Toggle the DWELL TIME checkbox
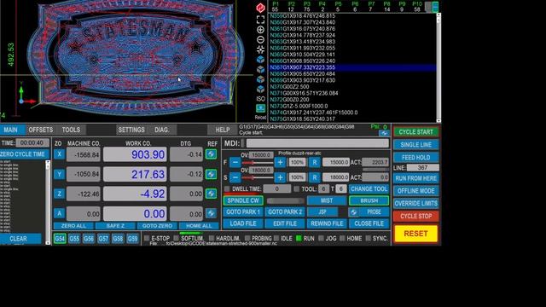The image size is (546, 307). pos(227,189)
